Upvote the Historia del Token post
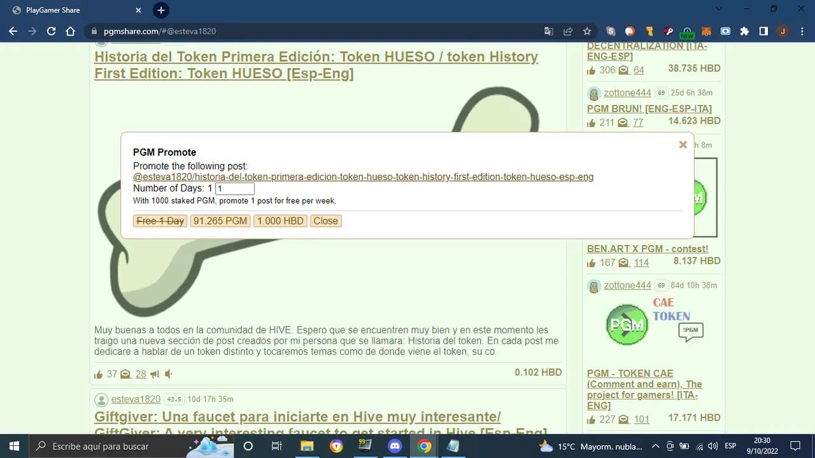The height and width of the screenshot is (458, 815). [x=99, y=374]
